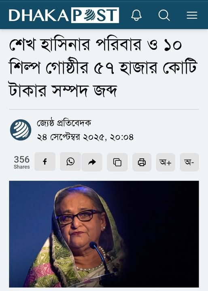The image size is (208, 291).
Task: Click the Shares label under 356
Action: [21, 167]
